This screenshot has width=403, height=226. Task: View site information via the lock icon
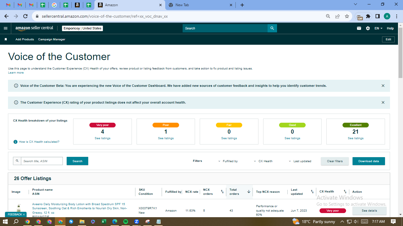[x=37, y=16]
